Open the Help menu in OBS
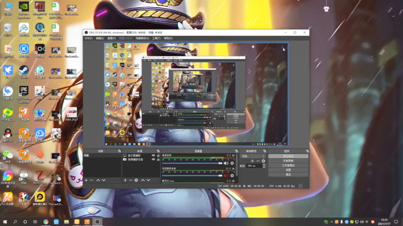403x226 pixels. pos(168,38)
